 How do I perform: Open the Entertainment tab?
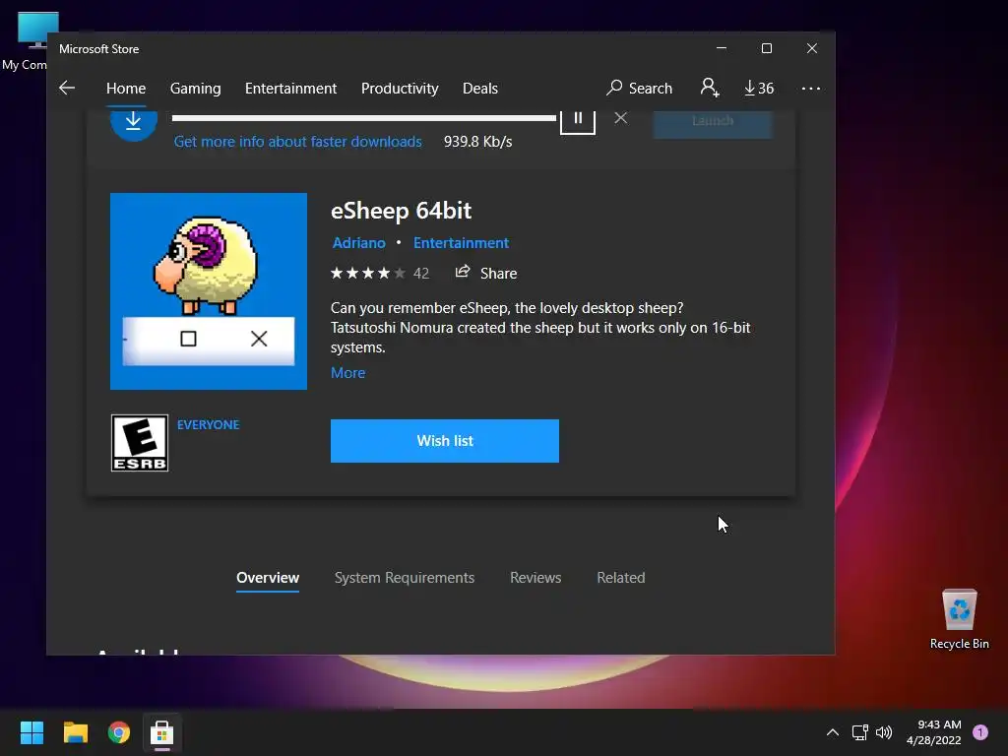[x=290, y=88]
